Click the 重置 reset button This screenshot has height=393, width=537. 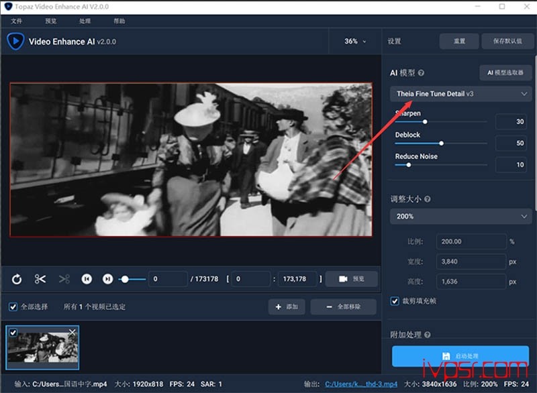click(x=459, y=41)
